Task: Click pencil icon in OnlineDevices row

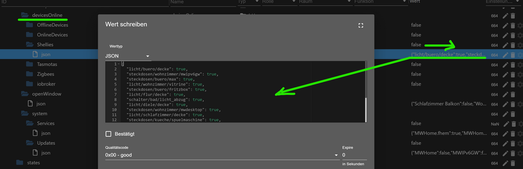Action: [505, 35]
